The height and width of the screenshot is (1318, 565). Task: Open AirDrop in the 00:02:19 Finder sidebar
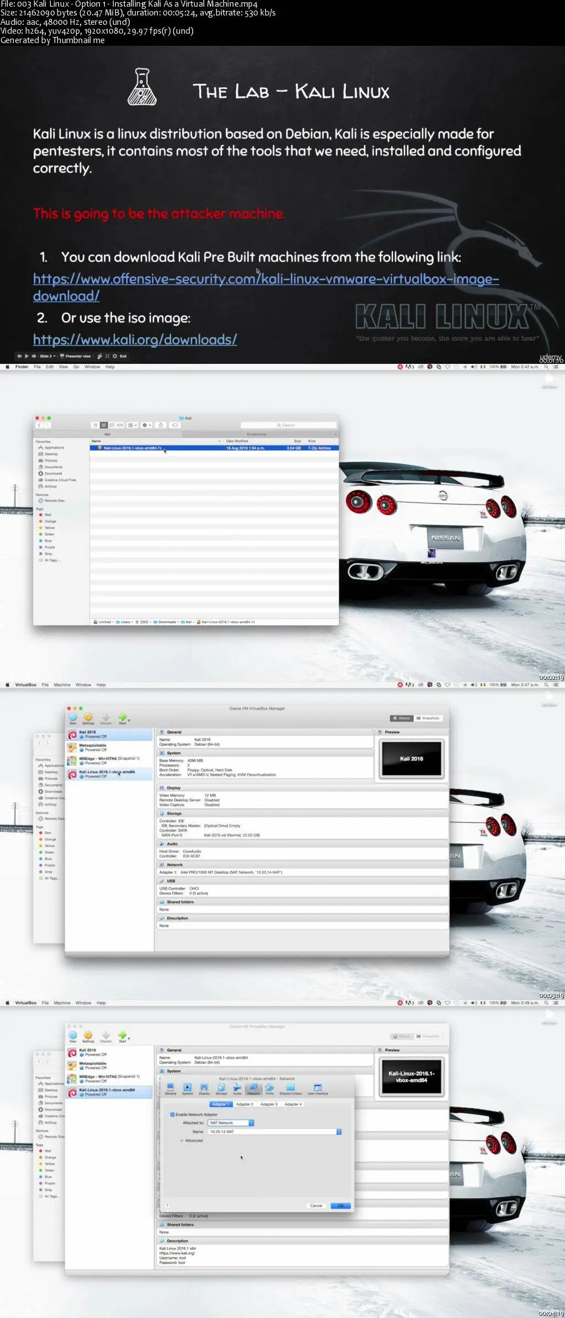pyautogui.click(x=47, y=486)
